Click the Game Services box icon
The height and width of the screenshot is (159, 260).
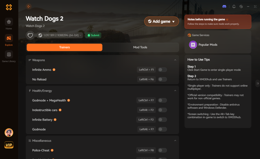point(189,35)
